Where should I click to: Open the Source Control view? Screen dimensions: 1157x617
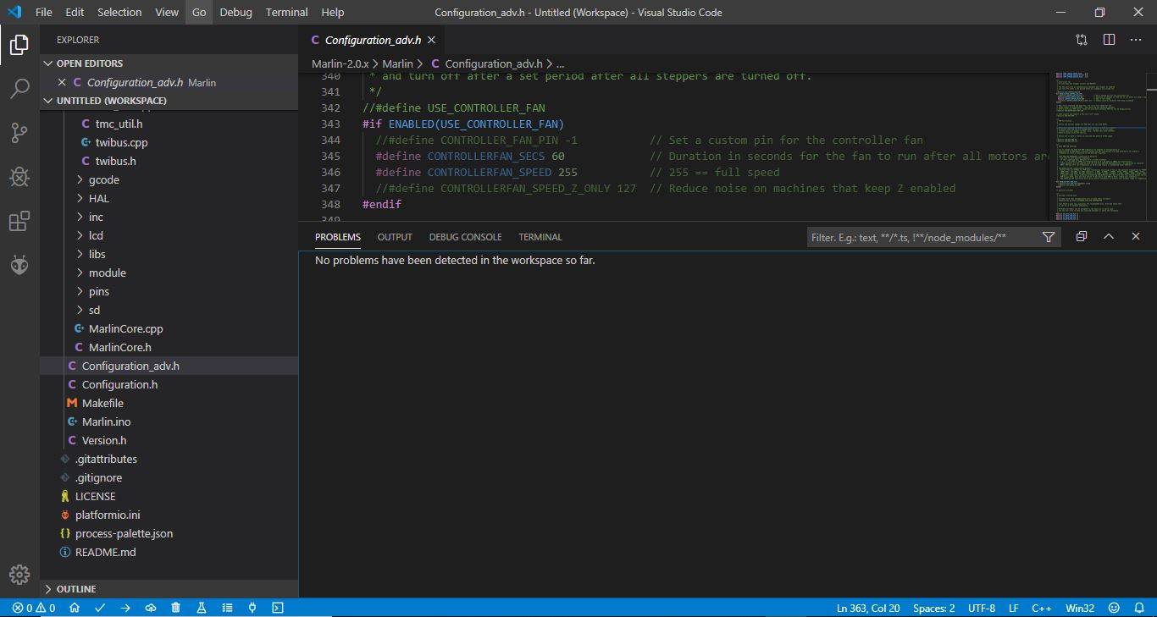(x=19, y=133)
